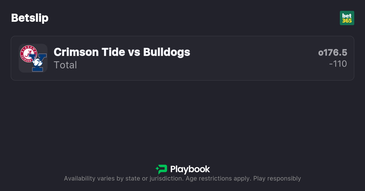Select the o176.5 over line

pyautogui.click(x=332, y=53)
